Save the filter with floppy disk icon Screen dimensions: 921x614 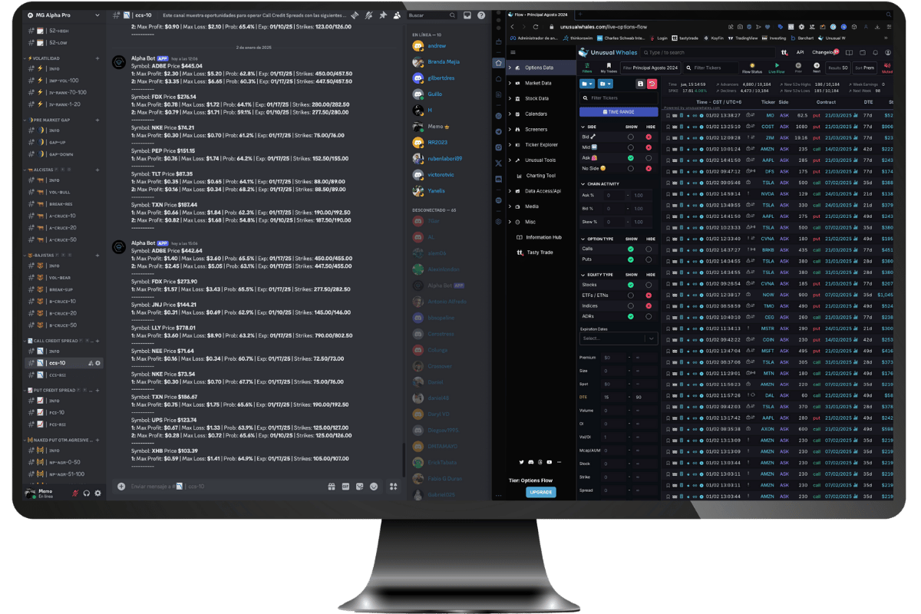(x=640, y=83)
